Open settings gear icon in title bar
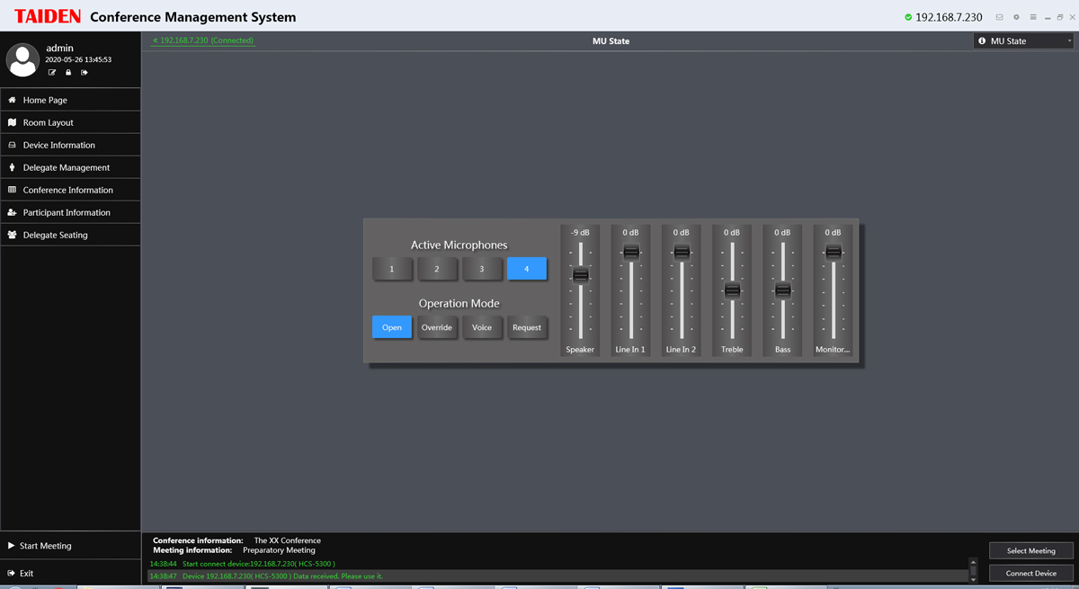 (1016, 17)
